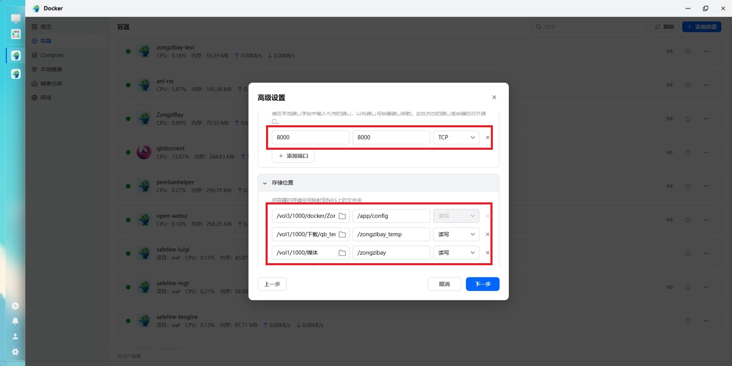
Task: Delete the /zongzibay storage mapping row
Action: point(488,253)
